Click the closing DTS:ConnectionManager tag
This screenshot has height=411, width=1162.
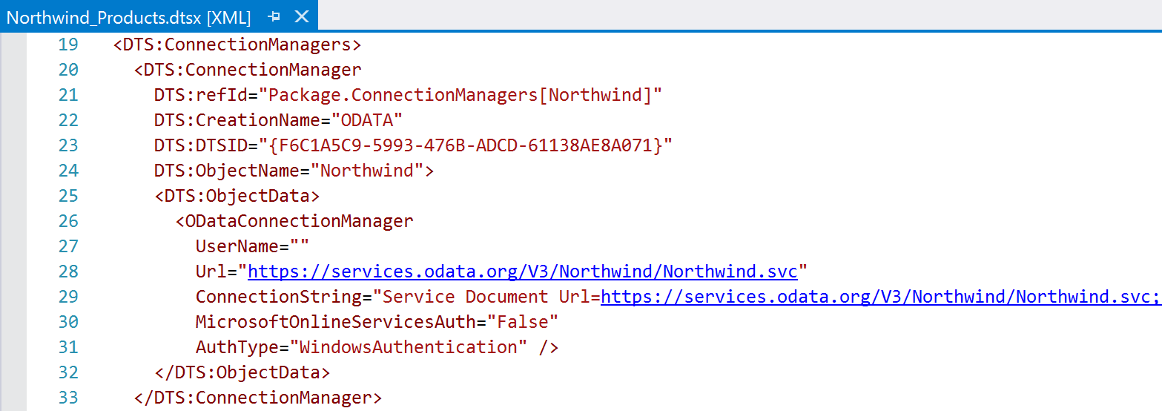click(x=258, y=398)
